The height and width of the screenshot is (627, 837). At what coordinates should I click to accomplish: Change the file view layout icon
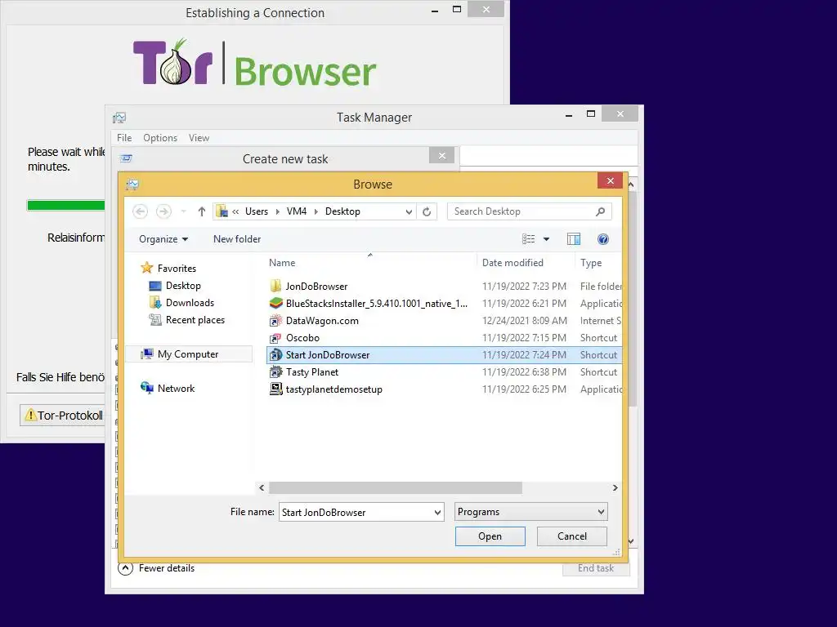click(x=529, y=239)
